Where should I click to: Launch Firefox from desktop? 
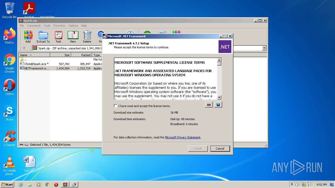(9, 36)
